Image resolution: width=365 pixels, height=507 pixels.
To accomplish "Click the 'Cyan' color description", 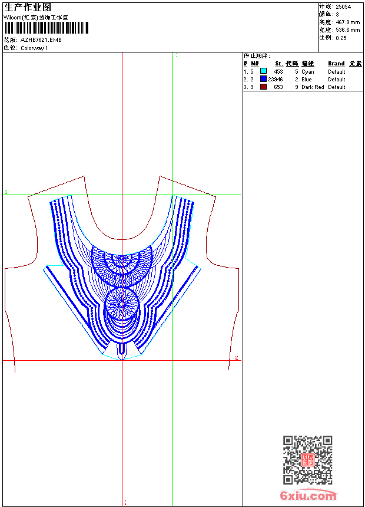I will click(x=308, y=72).
